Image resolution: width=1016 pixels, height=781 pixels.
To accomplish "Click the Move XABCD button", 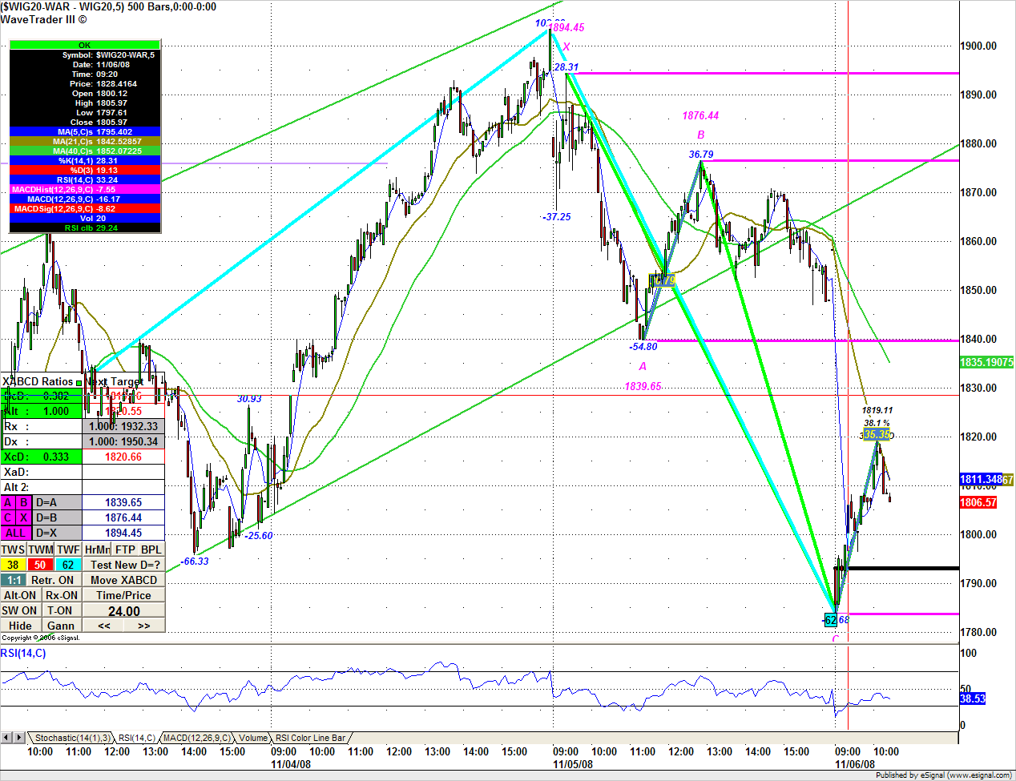I will point(124,580).
